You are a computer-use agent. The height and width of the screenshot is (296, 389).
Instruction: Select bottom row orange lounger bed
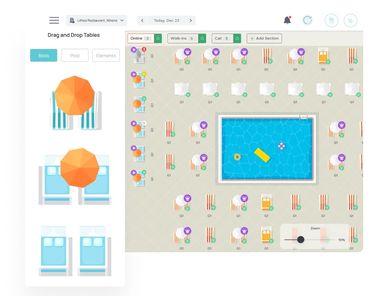tap(267, 235)
